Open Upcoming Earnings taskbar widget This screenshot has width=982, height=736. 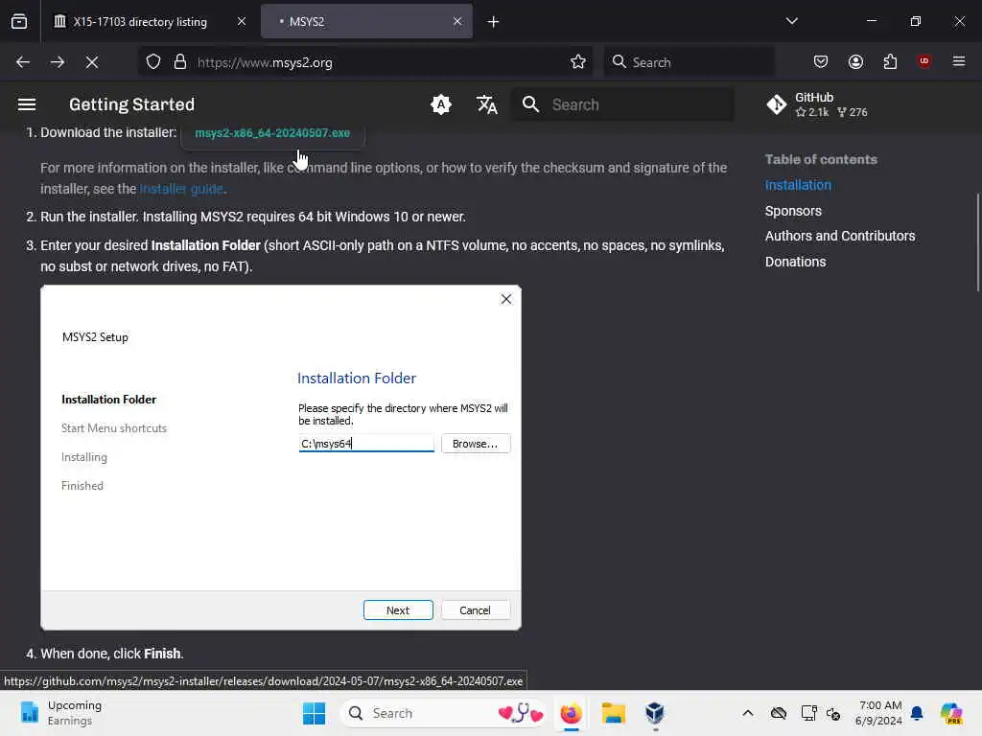60,713
